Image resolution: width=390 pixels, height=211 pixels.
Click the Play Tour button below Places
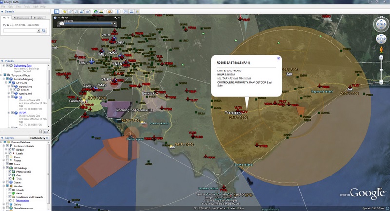46,132
